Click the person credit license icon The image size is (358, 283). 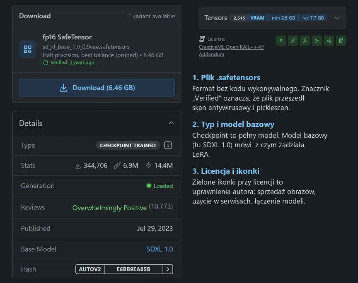tap(305, 41)
